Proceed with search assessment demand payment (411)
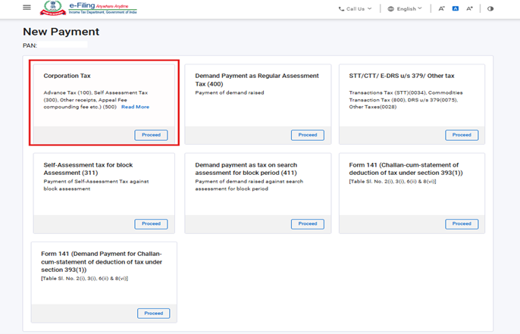 [x=307, y=224]
